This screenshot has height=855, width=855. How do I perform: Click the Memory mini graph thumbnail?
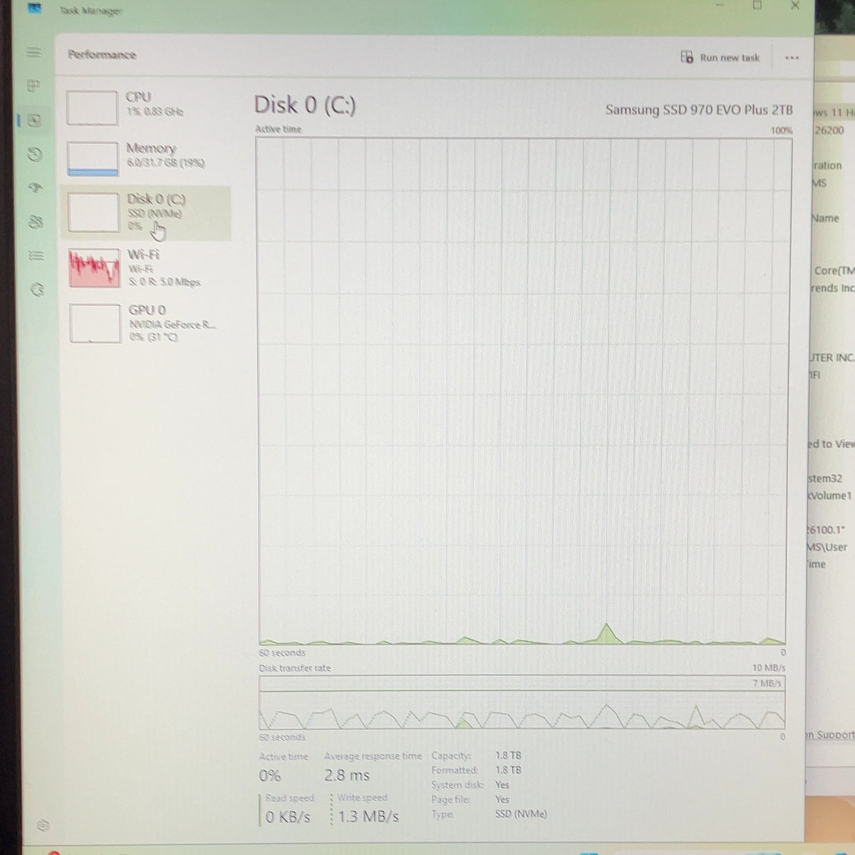(93, 158)
